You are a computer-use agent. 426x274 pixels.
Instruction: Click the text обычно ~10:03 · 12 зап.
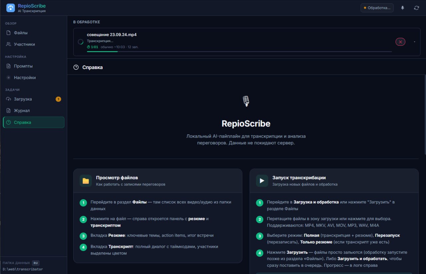[x=119, y=47]
